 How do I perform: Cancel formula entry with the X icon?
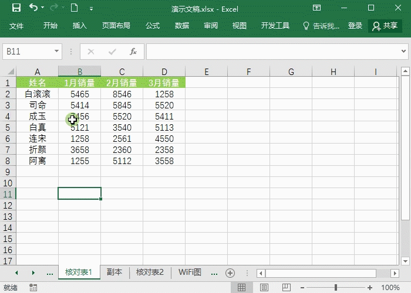90,52
